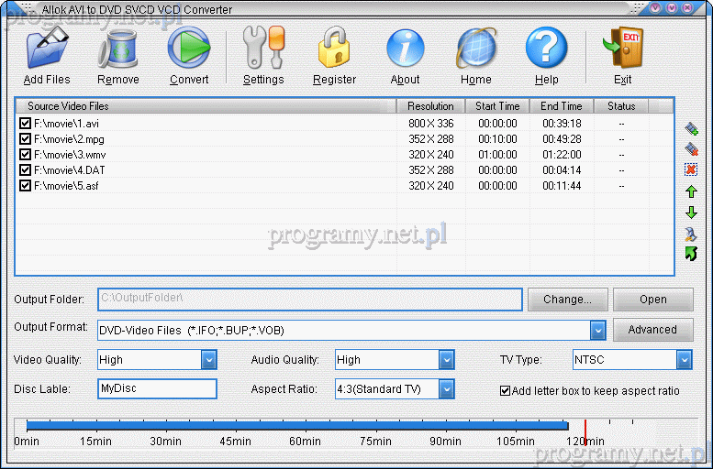Open the About info icon
Viewport: 713px width, 469px height.
(x=405, y=50)
